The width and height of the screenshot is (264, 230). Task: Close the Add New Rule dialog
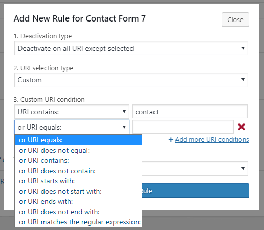coord(235,19)
